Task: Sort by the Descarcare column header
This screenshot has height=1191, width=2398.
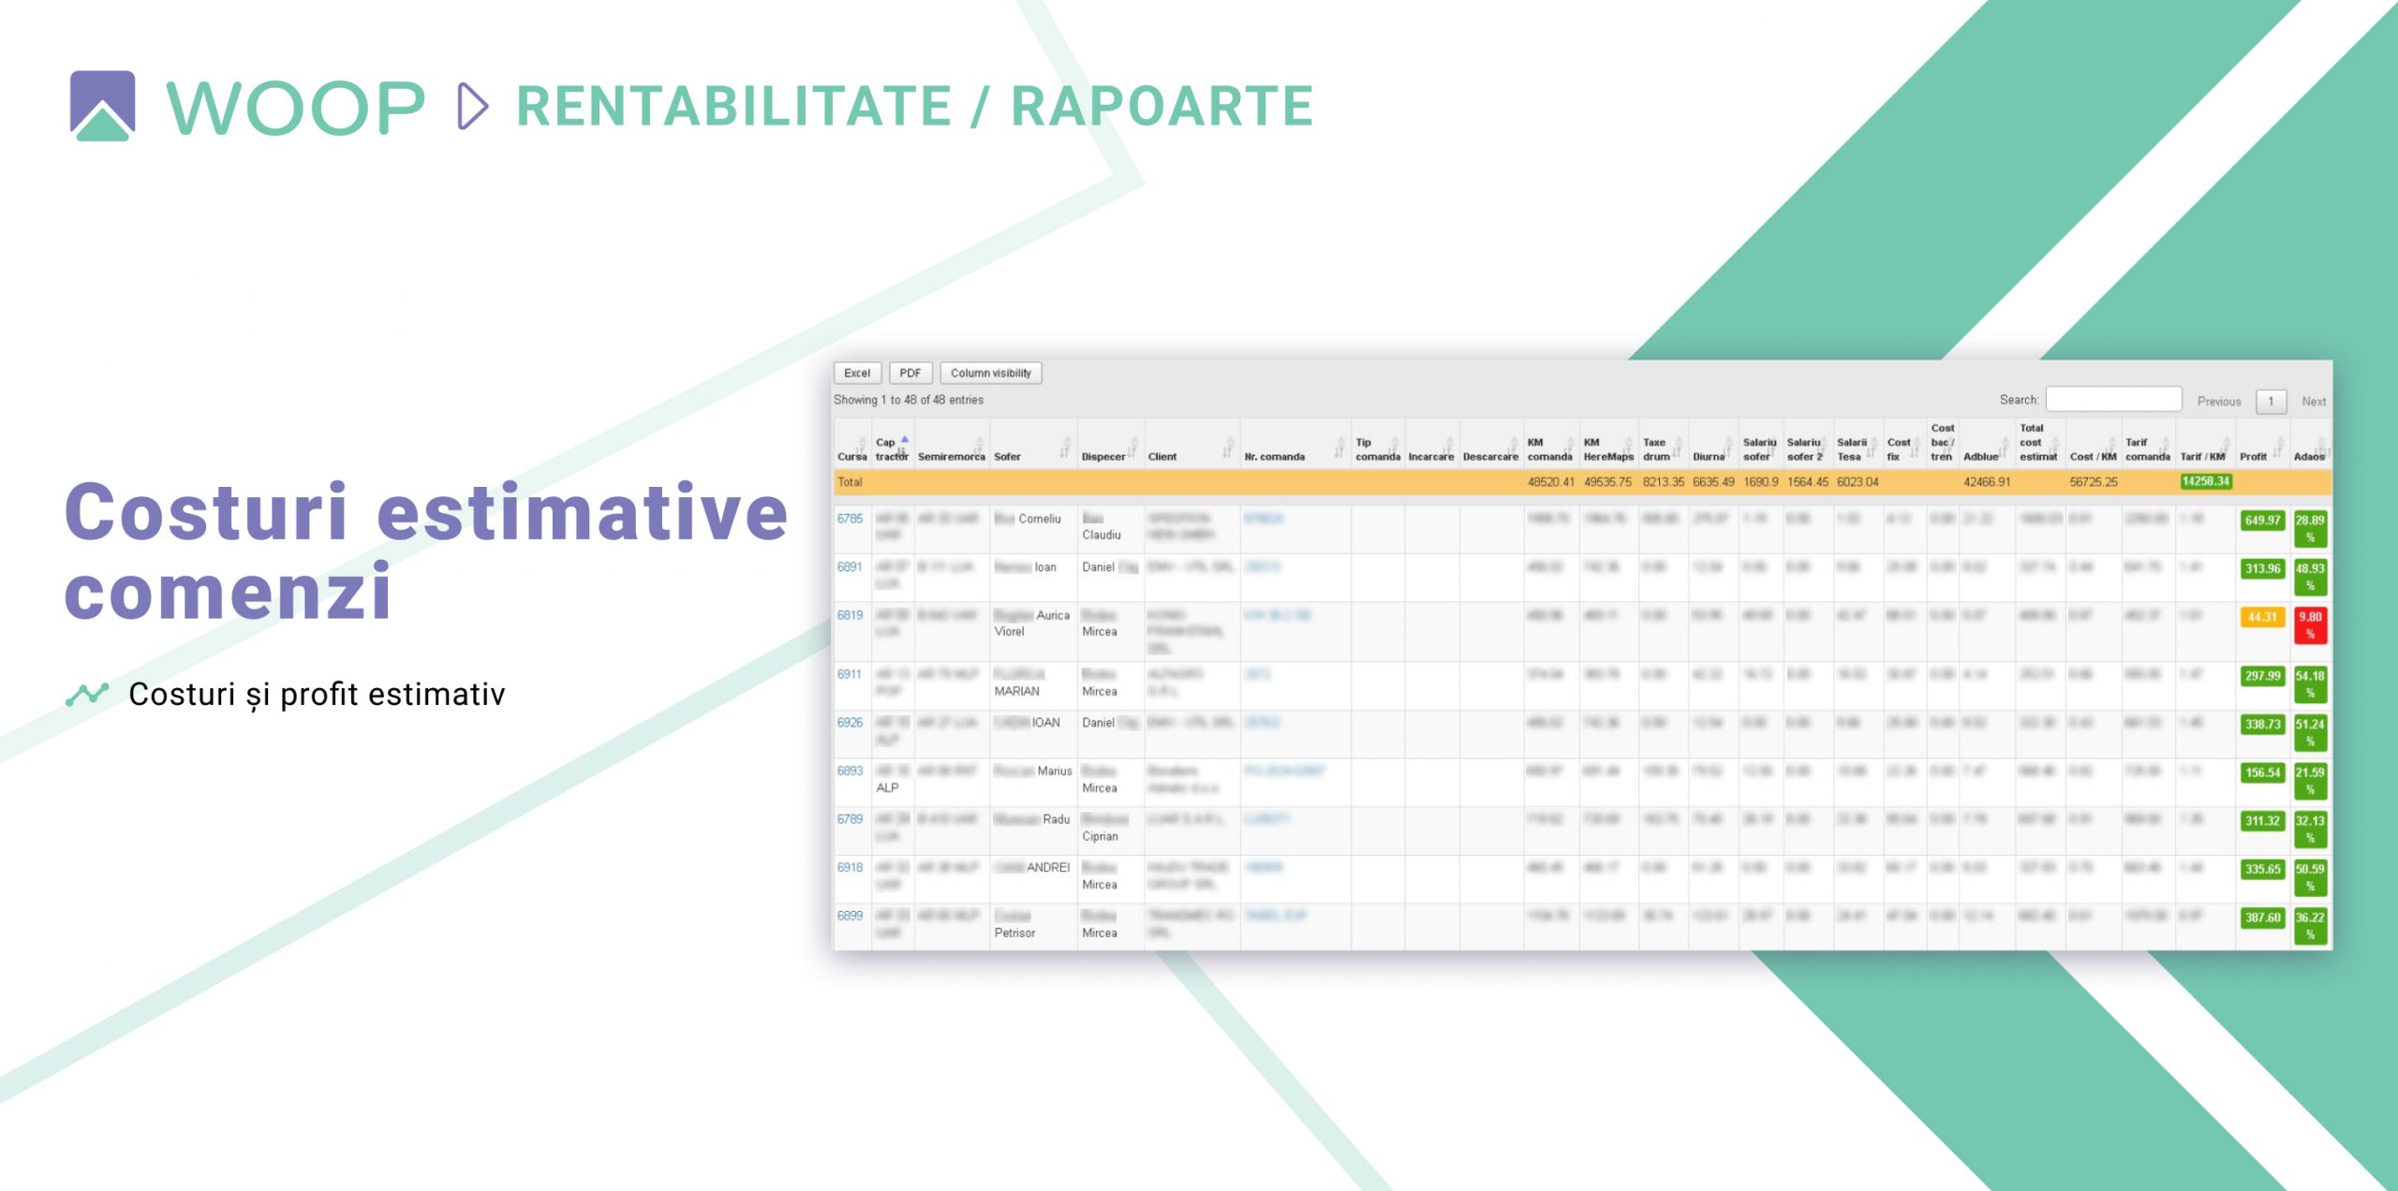Action: (x=1490, y=444)
